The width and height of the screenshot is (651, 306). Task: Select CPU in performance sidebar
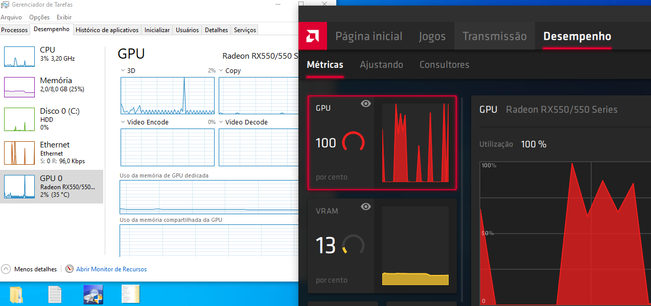[52, 57]
